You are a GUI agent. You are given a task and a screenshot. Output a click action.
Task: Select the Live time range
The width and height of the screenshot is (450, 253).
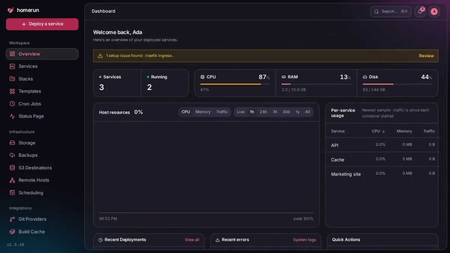click(241, 112)
